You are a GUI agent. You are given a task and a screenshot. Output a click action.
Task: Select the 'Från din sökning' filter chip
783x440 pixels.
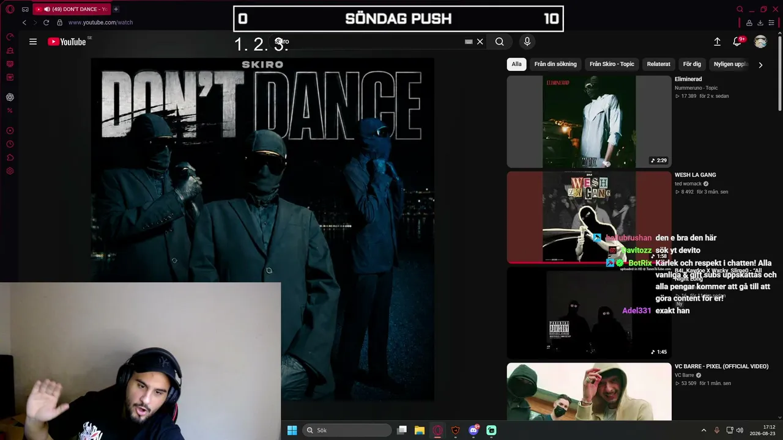[x=555, y=64]
